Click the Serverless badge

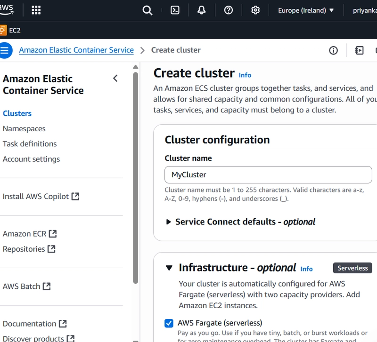click(352, 268)
